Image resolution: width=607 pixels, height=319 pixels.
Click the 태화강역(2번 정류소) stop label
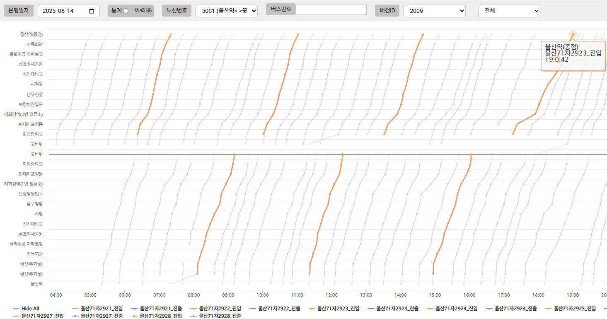pos(24,114)
